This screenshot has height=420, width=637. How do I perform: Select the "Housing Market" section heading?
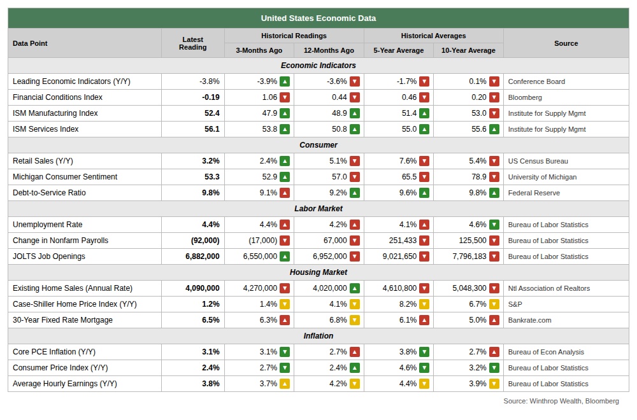point(318,272)
